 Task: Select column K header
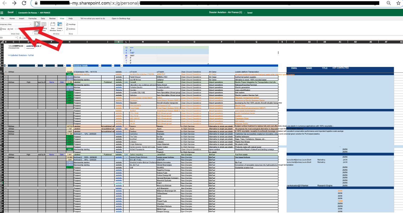click(x=119, y=42)
